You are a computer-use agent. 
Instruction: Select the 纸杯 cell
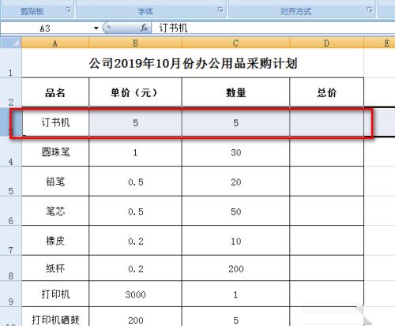pos(55,268)
